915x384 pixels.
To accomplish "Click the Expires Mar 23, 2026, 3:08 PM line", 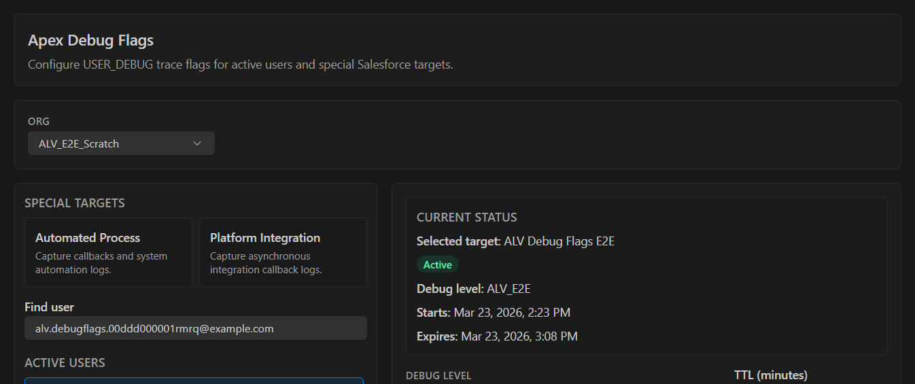I will [x=497, y=336].
